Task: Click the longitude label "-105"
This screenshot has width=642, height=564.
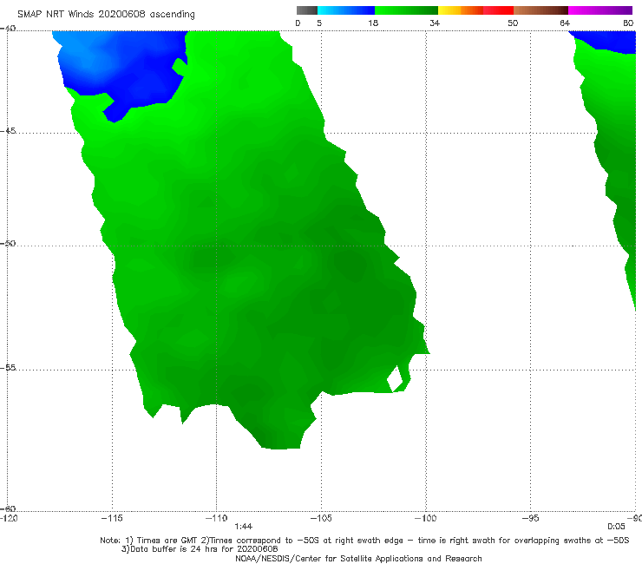Action: (321, 519)
